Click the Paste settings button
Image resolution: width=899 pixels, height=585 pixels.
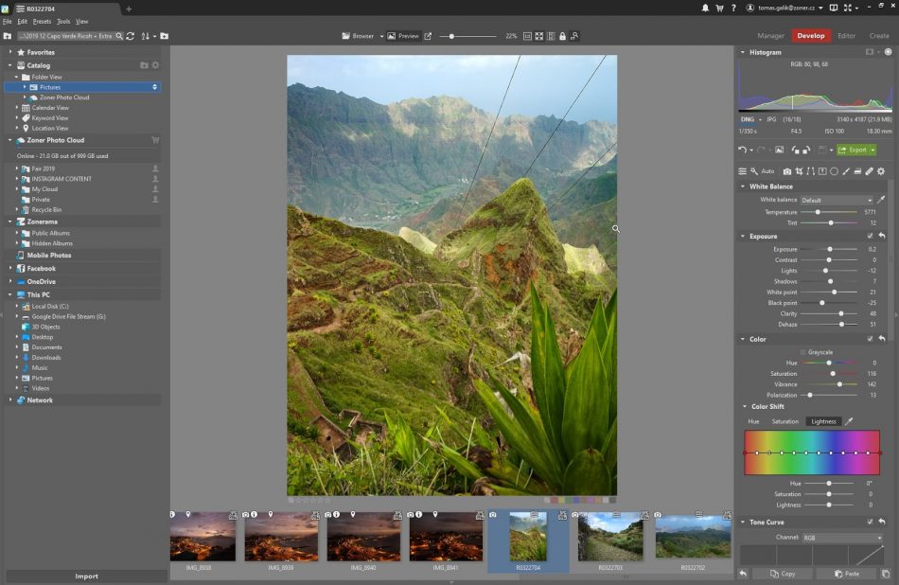[x=846, y=573]
